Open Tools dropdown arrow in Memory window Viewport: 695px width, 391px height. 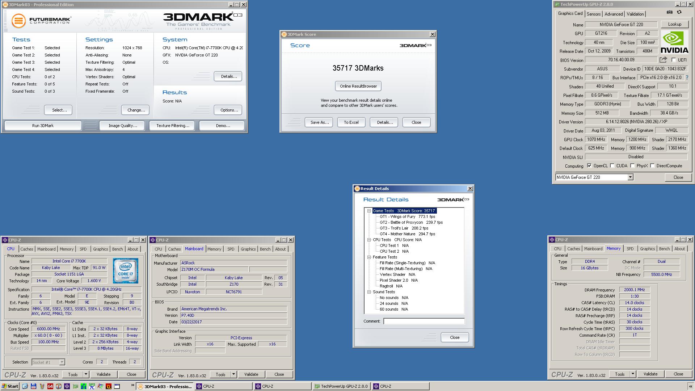click(633, 374)
